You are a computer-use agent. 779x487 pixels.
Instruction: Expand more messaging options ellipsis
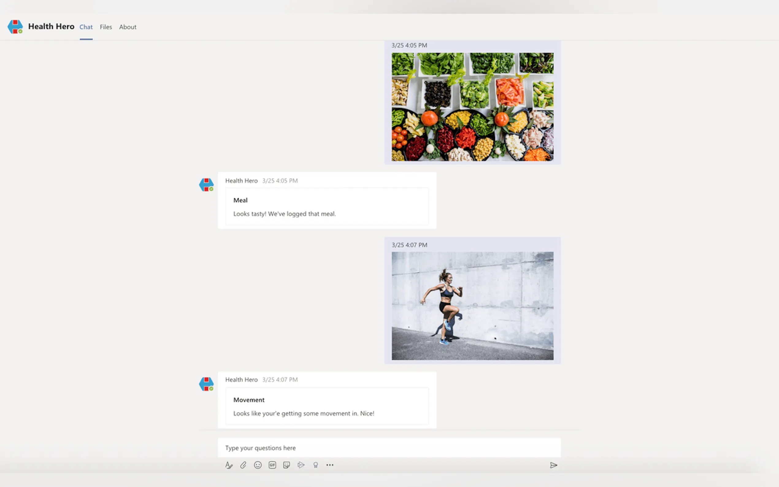(x=330, y=465)
